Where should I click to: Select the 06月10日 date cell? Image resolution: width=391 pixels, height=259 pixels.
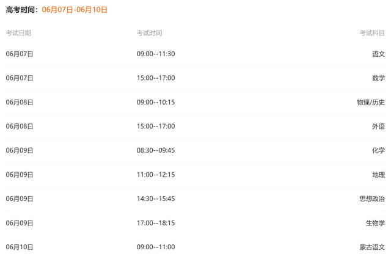[x=20, y=247]
